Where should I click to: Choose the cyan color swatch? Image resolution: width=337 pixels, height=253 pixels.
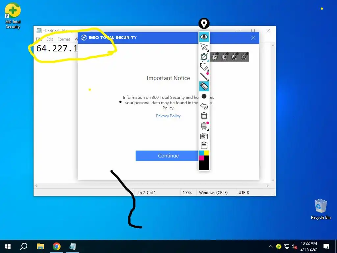click(202, 153)
